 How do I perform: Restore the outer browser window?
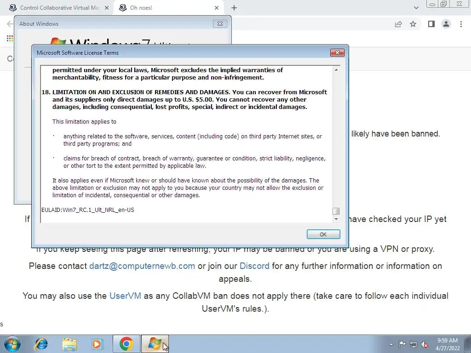tap(444, 4)
